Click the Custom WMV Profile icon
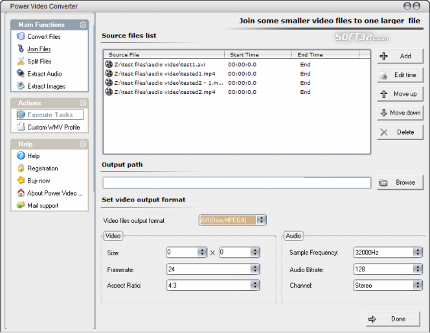Image resolution: width=430 pixels, height=333 pixels. click(x=21, y=127)
